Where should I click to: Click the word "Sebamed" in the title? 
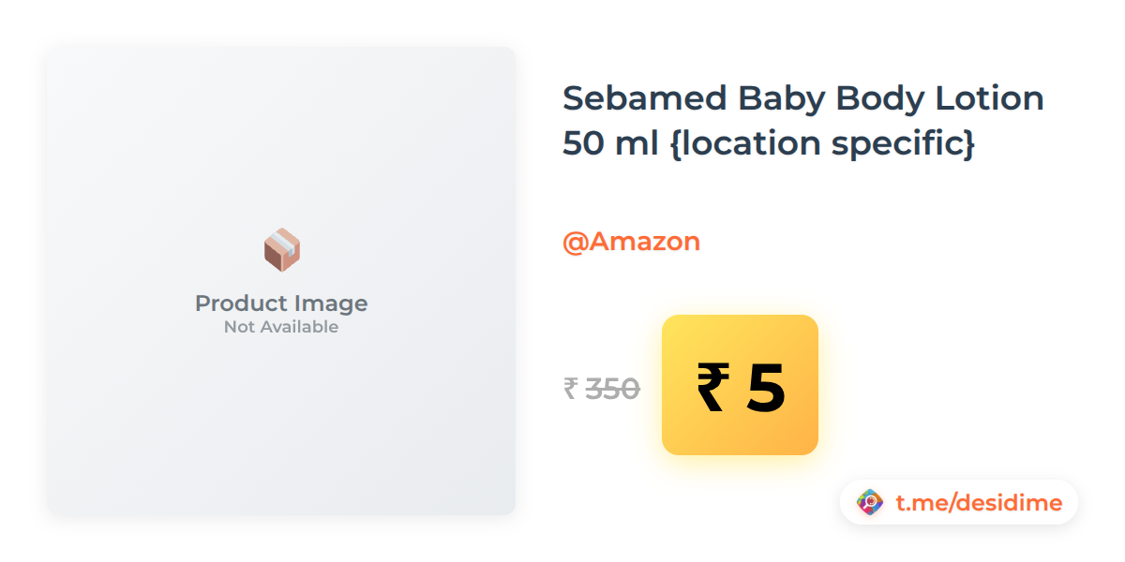pyautogui.click(x=645, y=98)
